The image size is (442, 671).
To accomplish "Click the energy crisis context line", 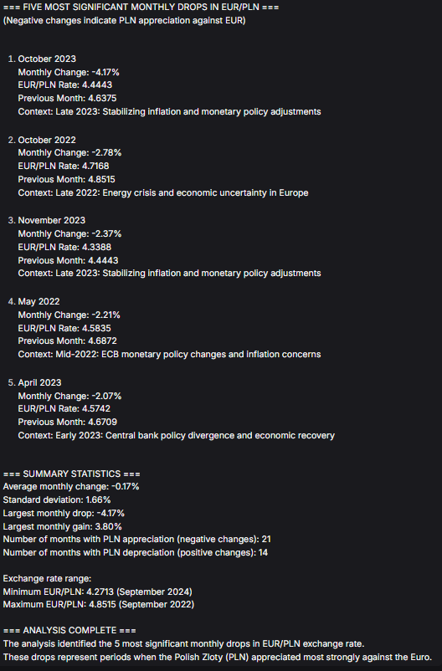I will pos(163,193).
